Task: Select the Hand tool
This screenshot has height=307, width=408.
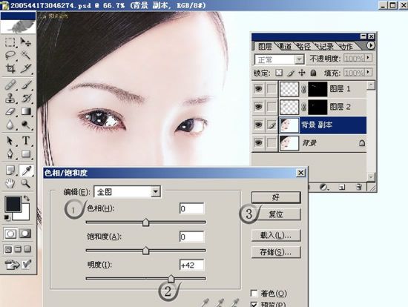Action: coord(10,184)
